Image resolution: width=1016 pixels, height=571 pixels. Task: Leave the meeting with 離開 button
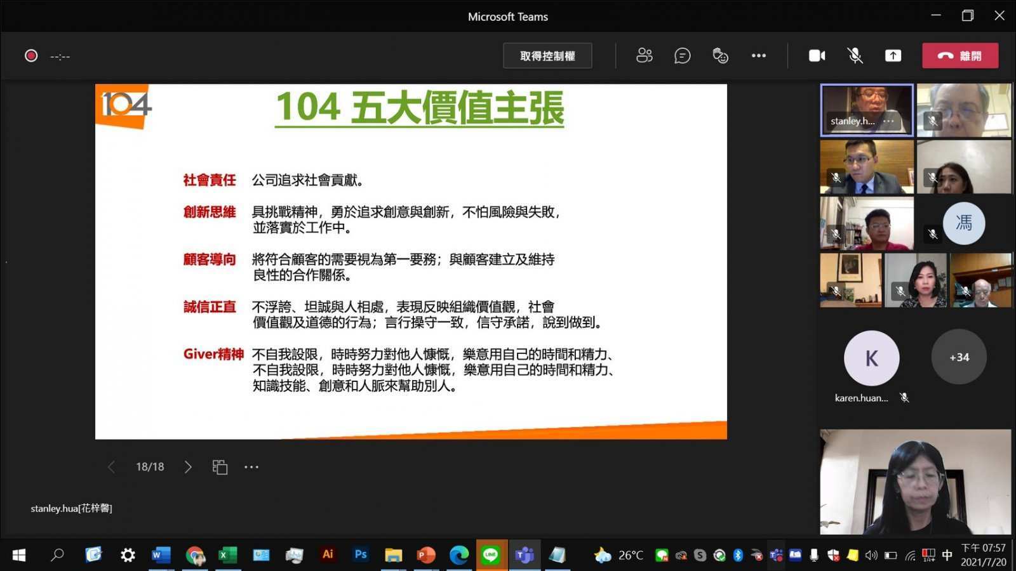click(x=959, y=56)
